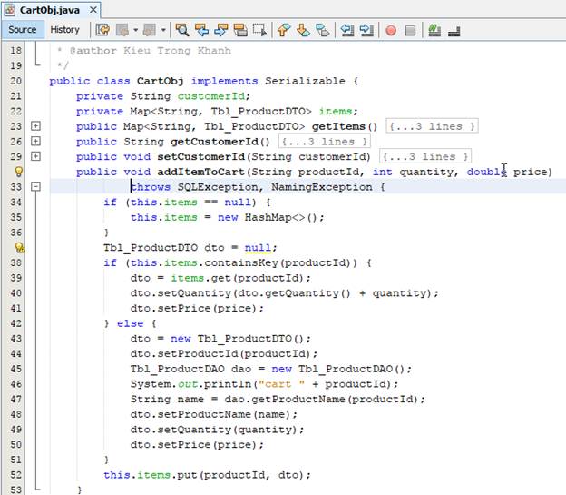This screenshot has width=566, height=495.
Task: Click the word Serializable in line 20
Action: click(305, 81)
